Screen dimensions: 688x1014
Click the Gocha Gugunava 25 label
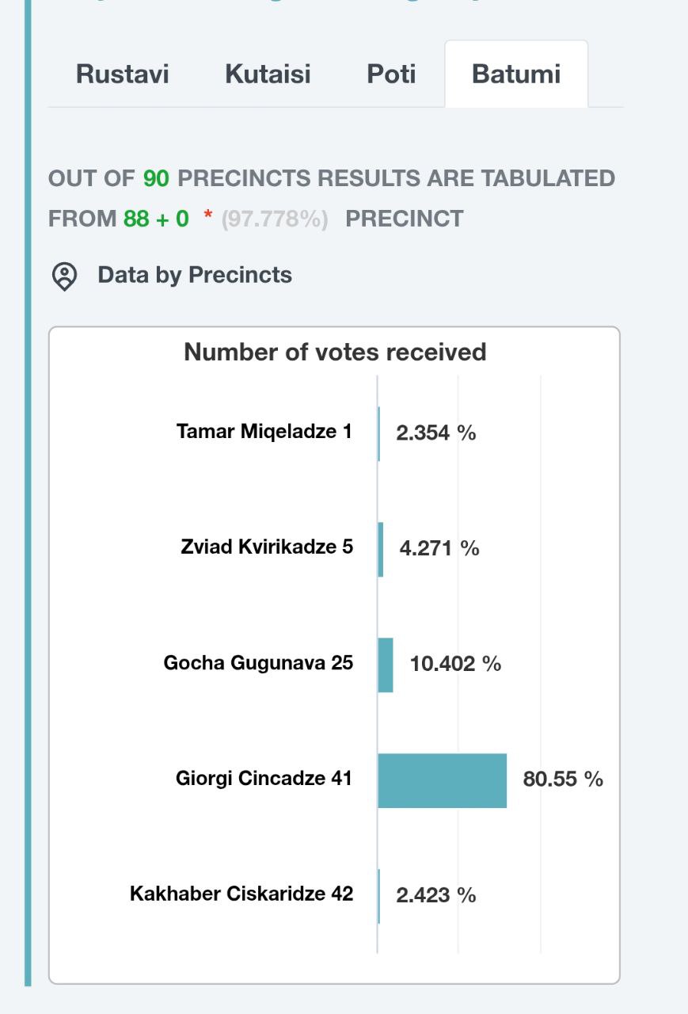(x=258, y=663)
